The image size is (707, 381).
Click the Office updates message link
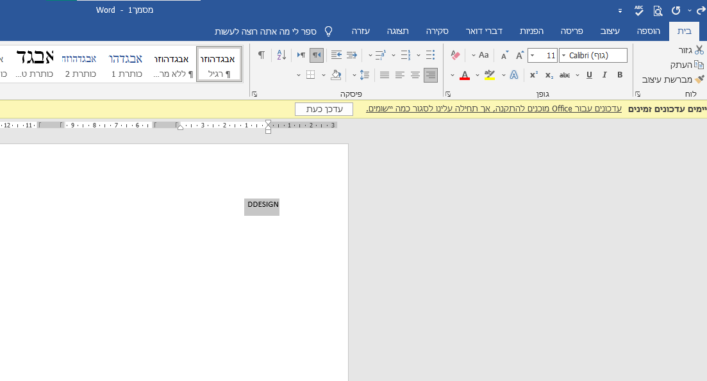click(x=494, y=108)
